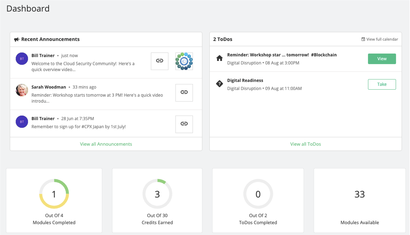Open the link icon in the #CPX Japan announcement

184,124
